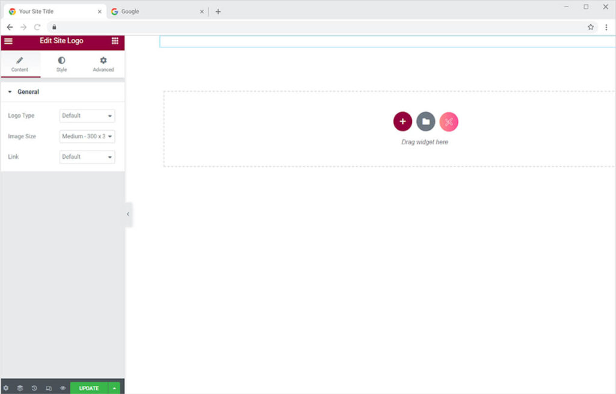616x394 pixels.
Task: Switch to responsive mode view
Action: point(49,388)
